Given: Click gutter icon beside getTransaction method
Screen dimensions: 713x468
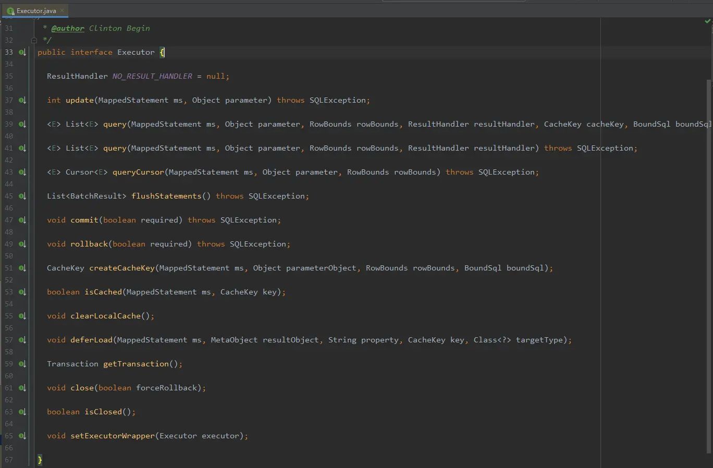Looking at the screenshot, I should tap(22, 364).
